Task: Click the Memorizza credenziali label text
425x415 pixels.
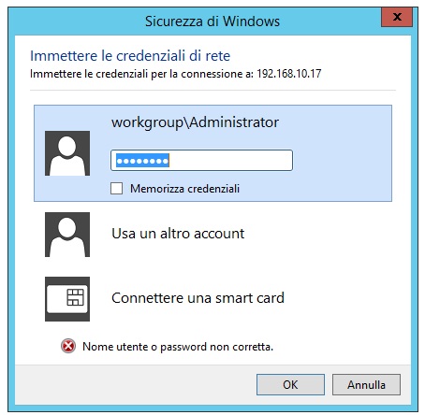Action: tap(184, 189)
